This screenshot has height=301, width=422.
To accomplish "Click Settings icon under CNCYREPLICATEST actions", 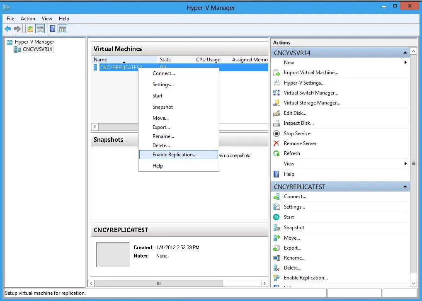I will [x=276, y=207].
